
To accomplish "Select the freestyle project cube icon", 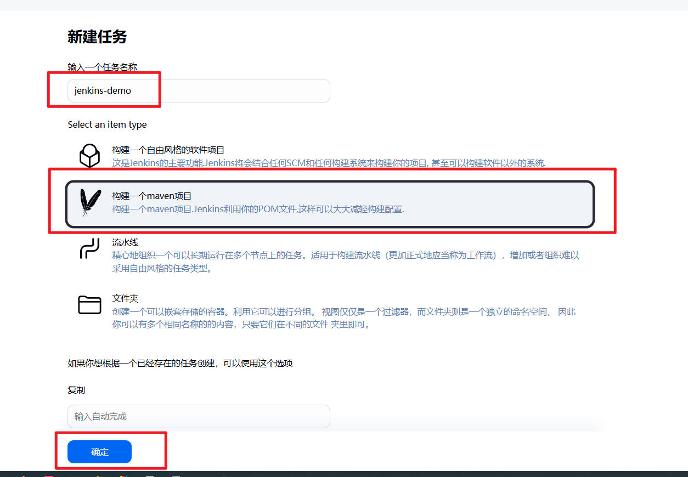I will [89, 156].
